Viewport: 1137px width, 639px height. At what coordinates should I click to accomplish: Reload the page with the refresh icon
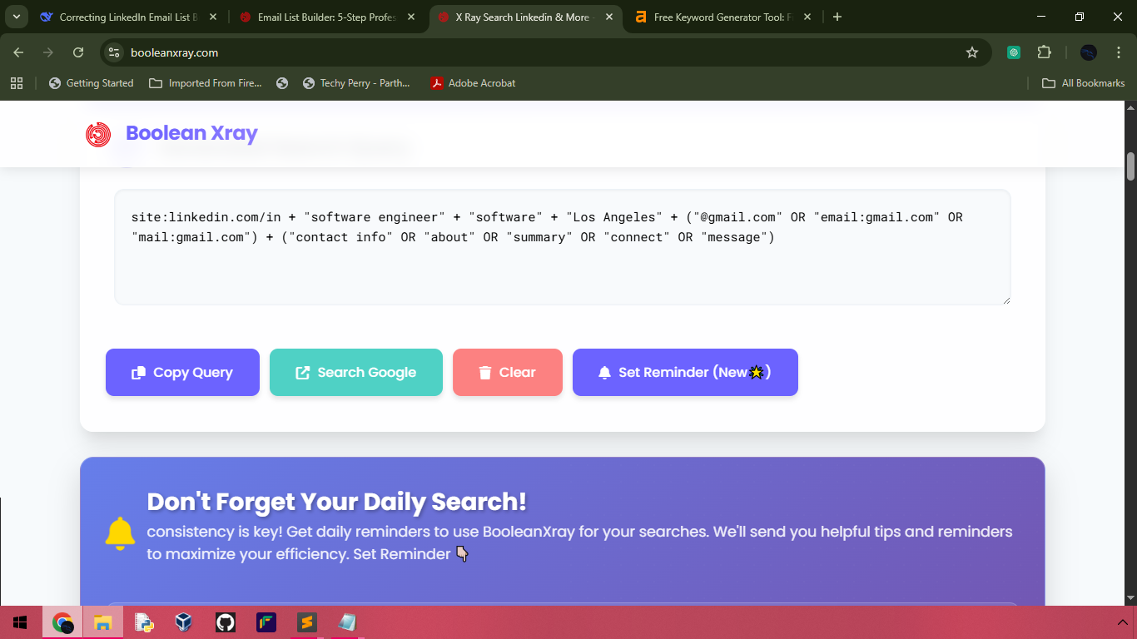tap(78, 52)
